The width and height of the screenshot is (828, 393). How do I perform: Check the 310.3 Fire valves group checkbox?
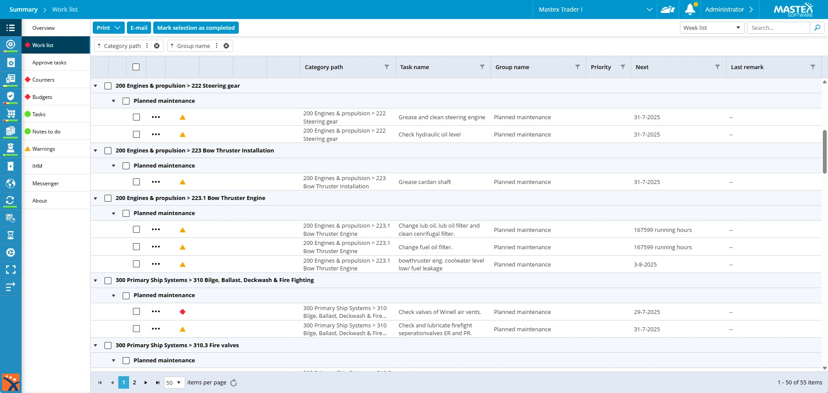click(x=108, y=345)
